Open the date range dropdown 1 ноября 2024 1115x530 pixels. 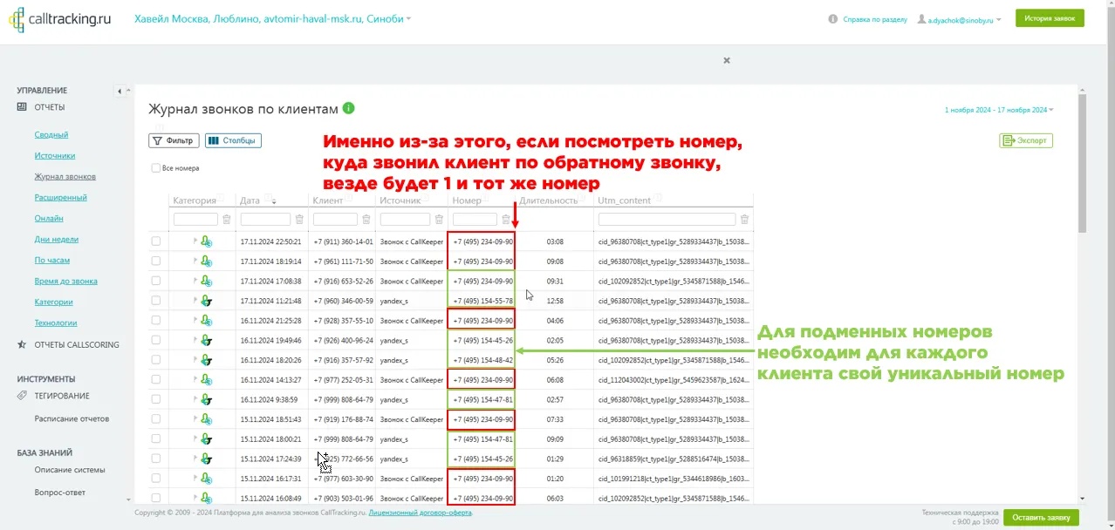pyautogui.click(x=998, y=110)
